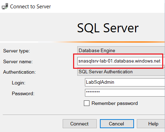The width and height of the screenshot is (165, 132).
Task: Enable the Remember password checkbox
Action: [87, 103]
